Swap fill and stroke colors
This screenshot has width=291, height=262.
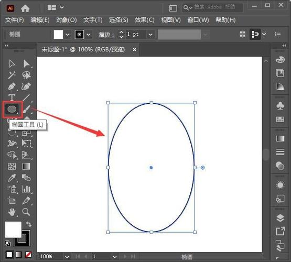pyautogui.click(x=29, y=224)
